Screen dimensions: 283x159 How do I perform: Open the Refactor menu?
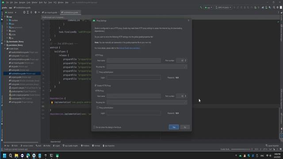34,3
